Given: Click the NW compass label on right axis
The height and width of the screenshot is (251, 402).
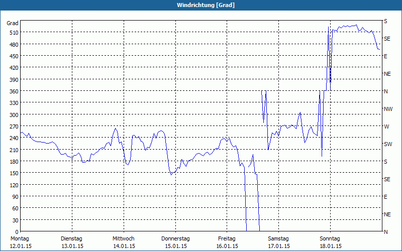Looking at the screenshot, I should [388, 109].
